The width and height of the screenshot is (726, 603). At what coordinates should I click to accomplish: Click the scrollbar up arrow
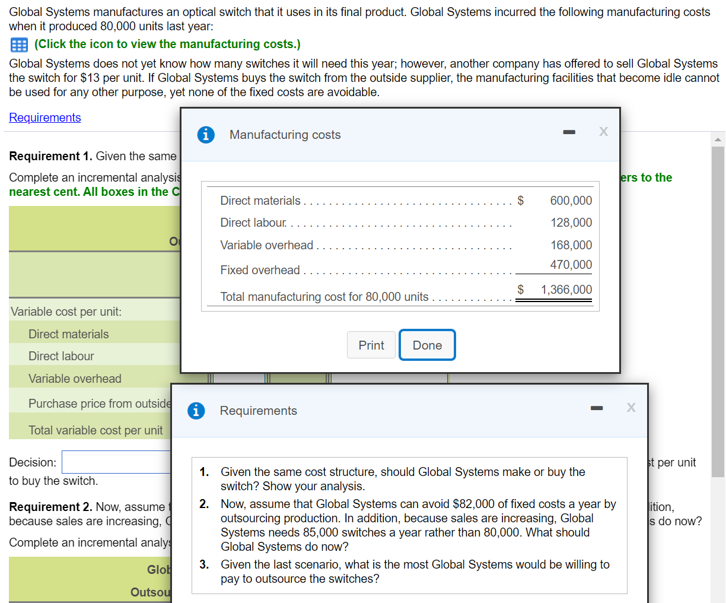point(718,139)
